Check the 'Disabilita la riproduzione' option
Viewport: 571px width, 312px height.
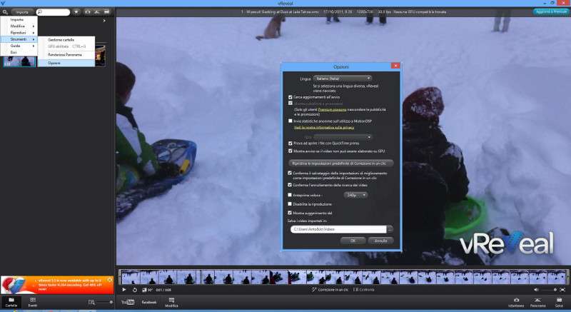tap(290, 203)
